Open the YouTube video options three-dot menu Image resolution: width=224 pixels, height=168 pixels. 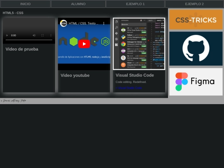tap(104, 23)
